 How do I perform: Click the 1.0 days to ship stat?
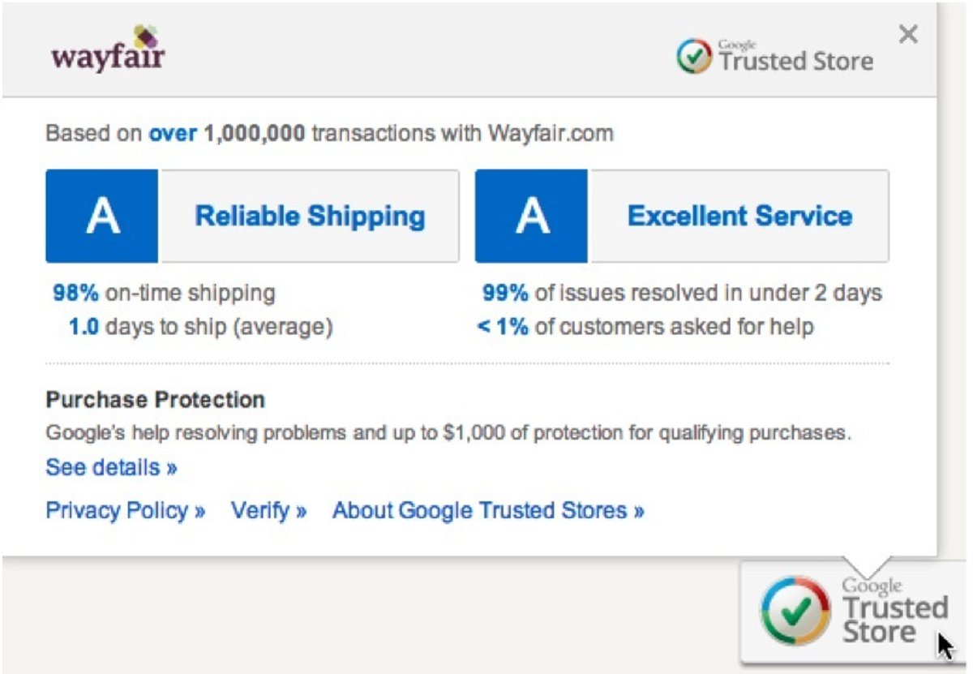pyautogui.click(x=200, y=328)
